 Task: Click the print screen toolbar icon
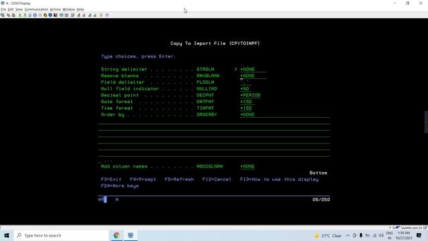3,15
